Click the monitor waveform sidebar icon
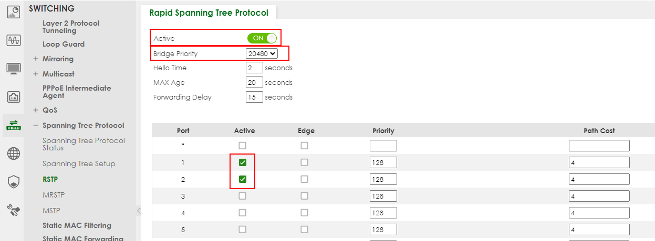This screenshot has height=241, width=655. pyautogui.click(x=14, y=40)
